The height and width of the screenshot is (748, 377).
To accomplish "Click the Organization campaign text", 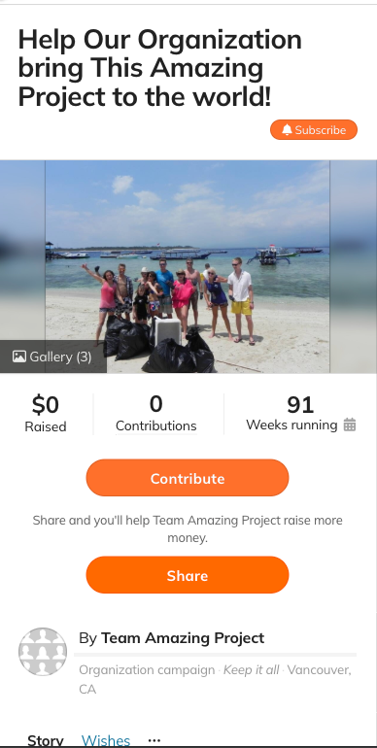I will point(147,669).
